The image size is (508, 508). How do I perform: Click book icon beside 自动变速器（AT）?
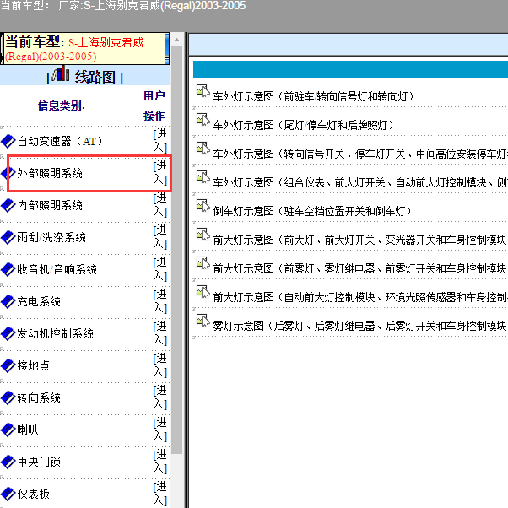coord(8,141)
